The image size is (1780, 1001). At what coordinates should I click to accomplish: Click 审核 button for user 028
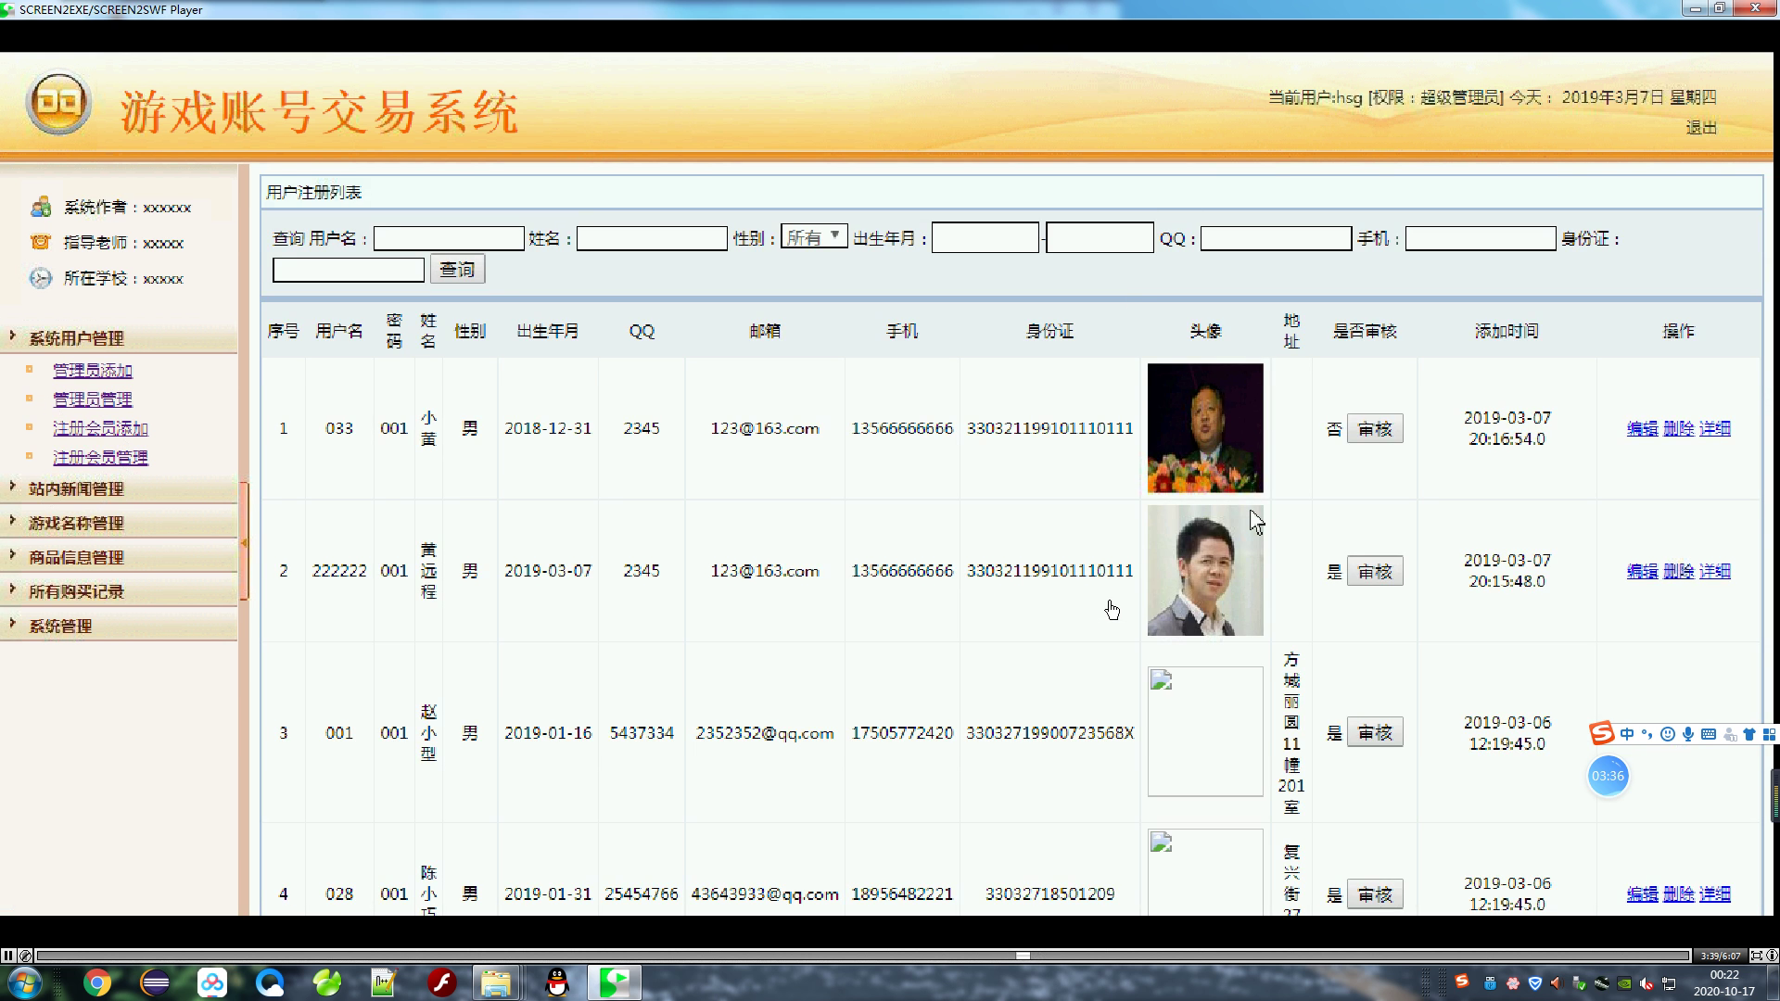pos(1375,894)
